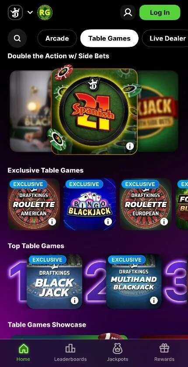Show info for Multihand Blackjack
Screen dimensions: 188x367
[x=154, y=300]
